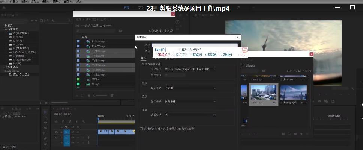Toggle Ingest checkbox in Media Browser
Image resolution: width=363 pixels, height=150 pixels.
pyautogui.click(x=41, y=21)
